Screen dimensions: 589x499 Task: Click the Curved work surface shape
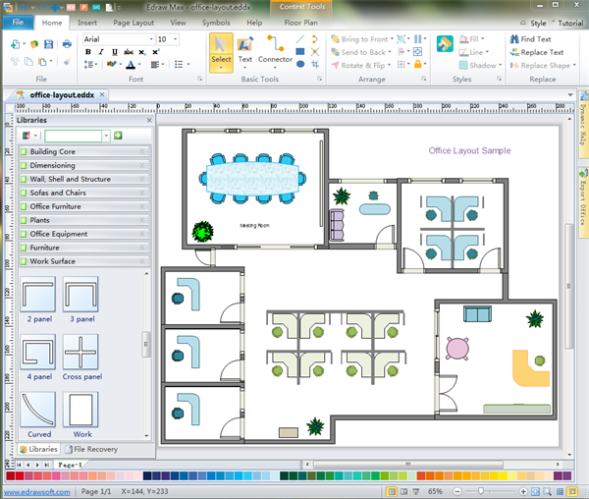(38, 410)
